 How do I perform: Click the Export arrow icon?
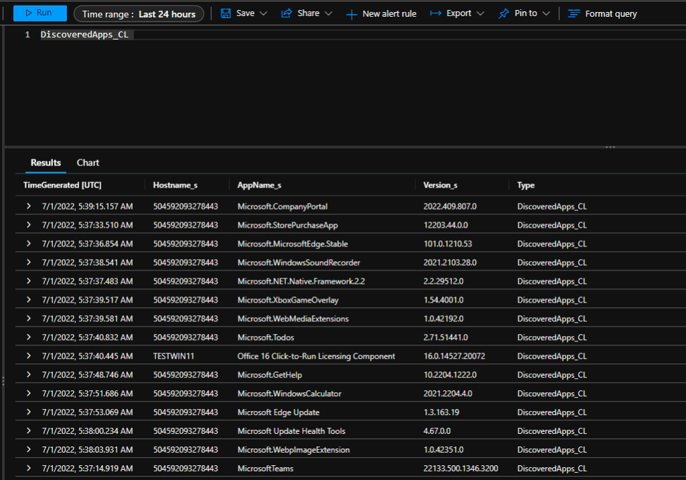pyautogui.click(x=435, y=13)
